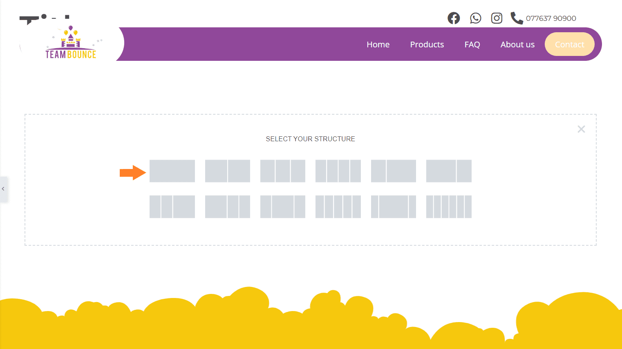Select the four-equal-sections structure layout

click(338, 171)
